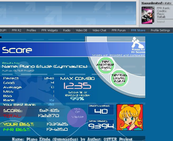Click the Max Combo value 1235

(x=77, y=86)
